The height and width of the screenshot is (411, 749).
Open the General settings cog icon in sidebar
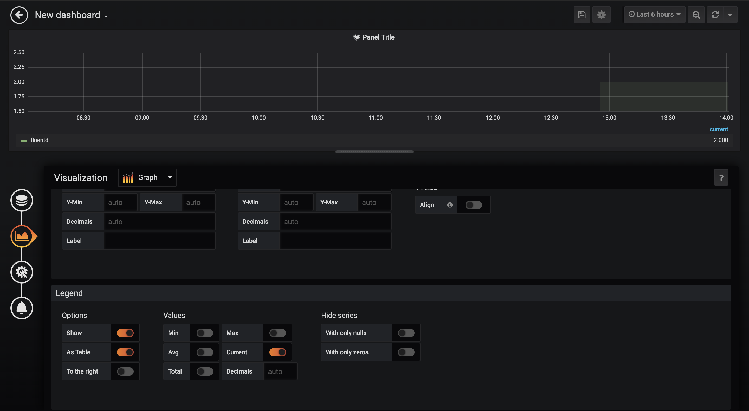(x=22, y=272)
